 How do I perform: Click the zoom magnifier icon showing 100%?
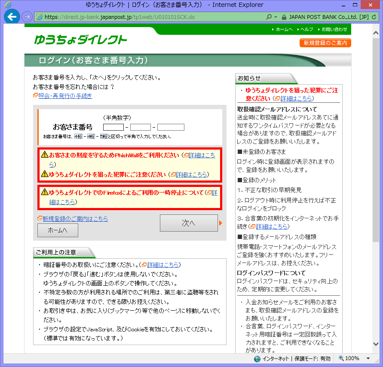pyautogui.click(x=341, y=358)
